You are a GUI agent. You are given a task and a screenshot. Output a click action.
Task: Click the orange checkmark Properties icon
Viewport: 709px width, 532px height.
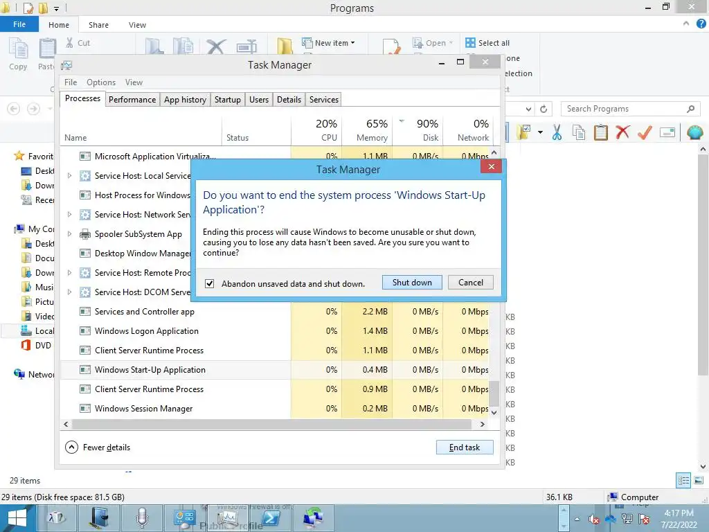pos(645,132)
